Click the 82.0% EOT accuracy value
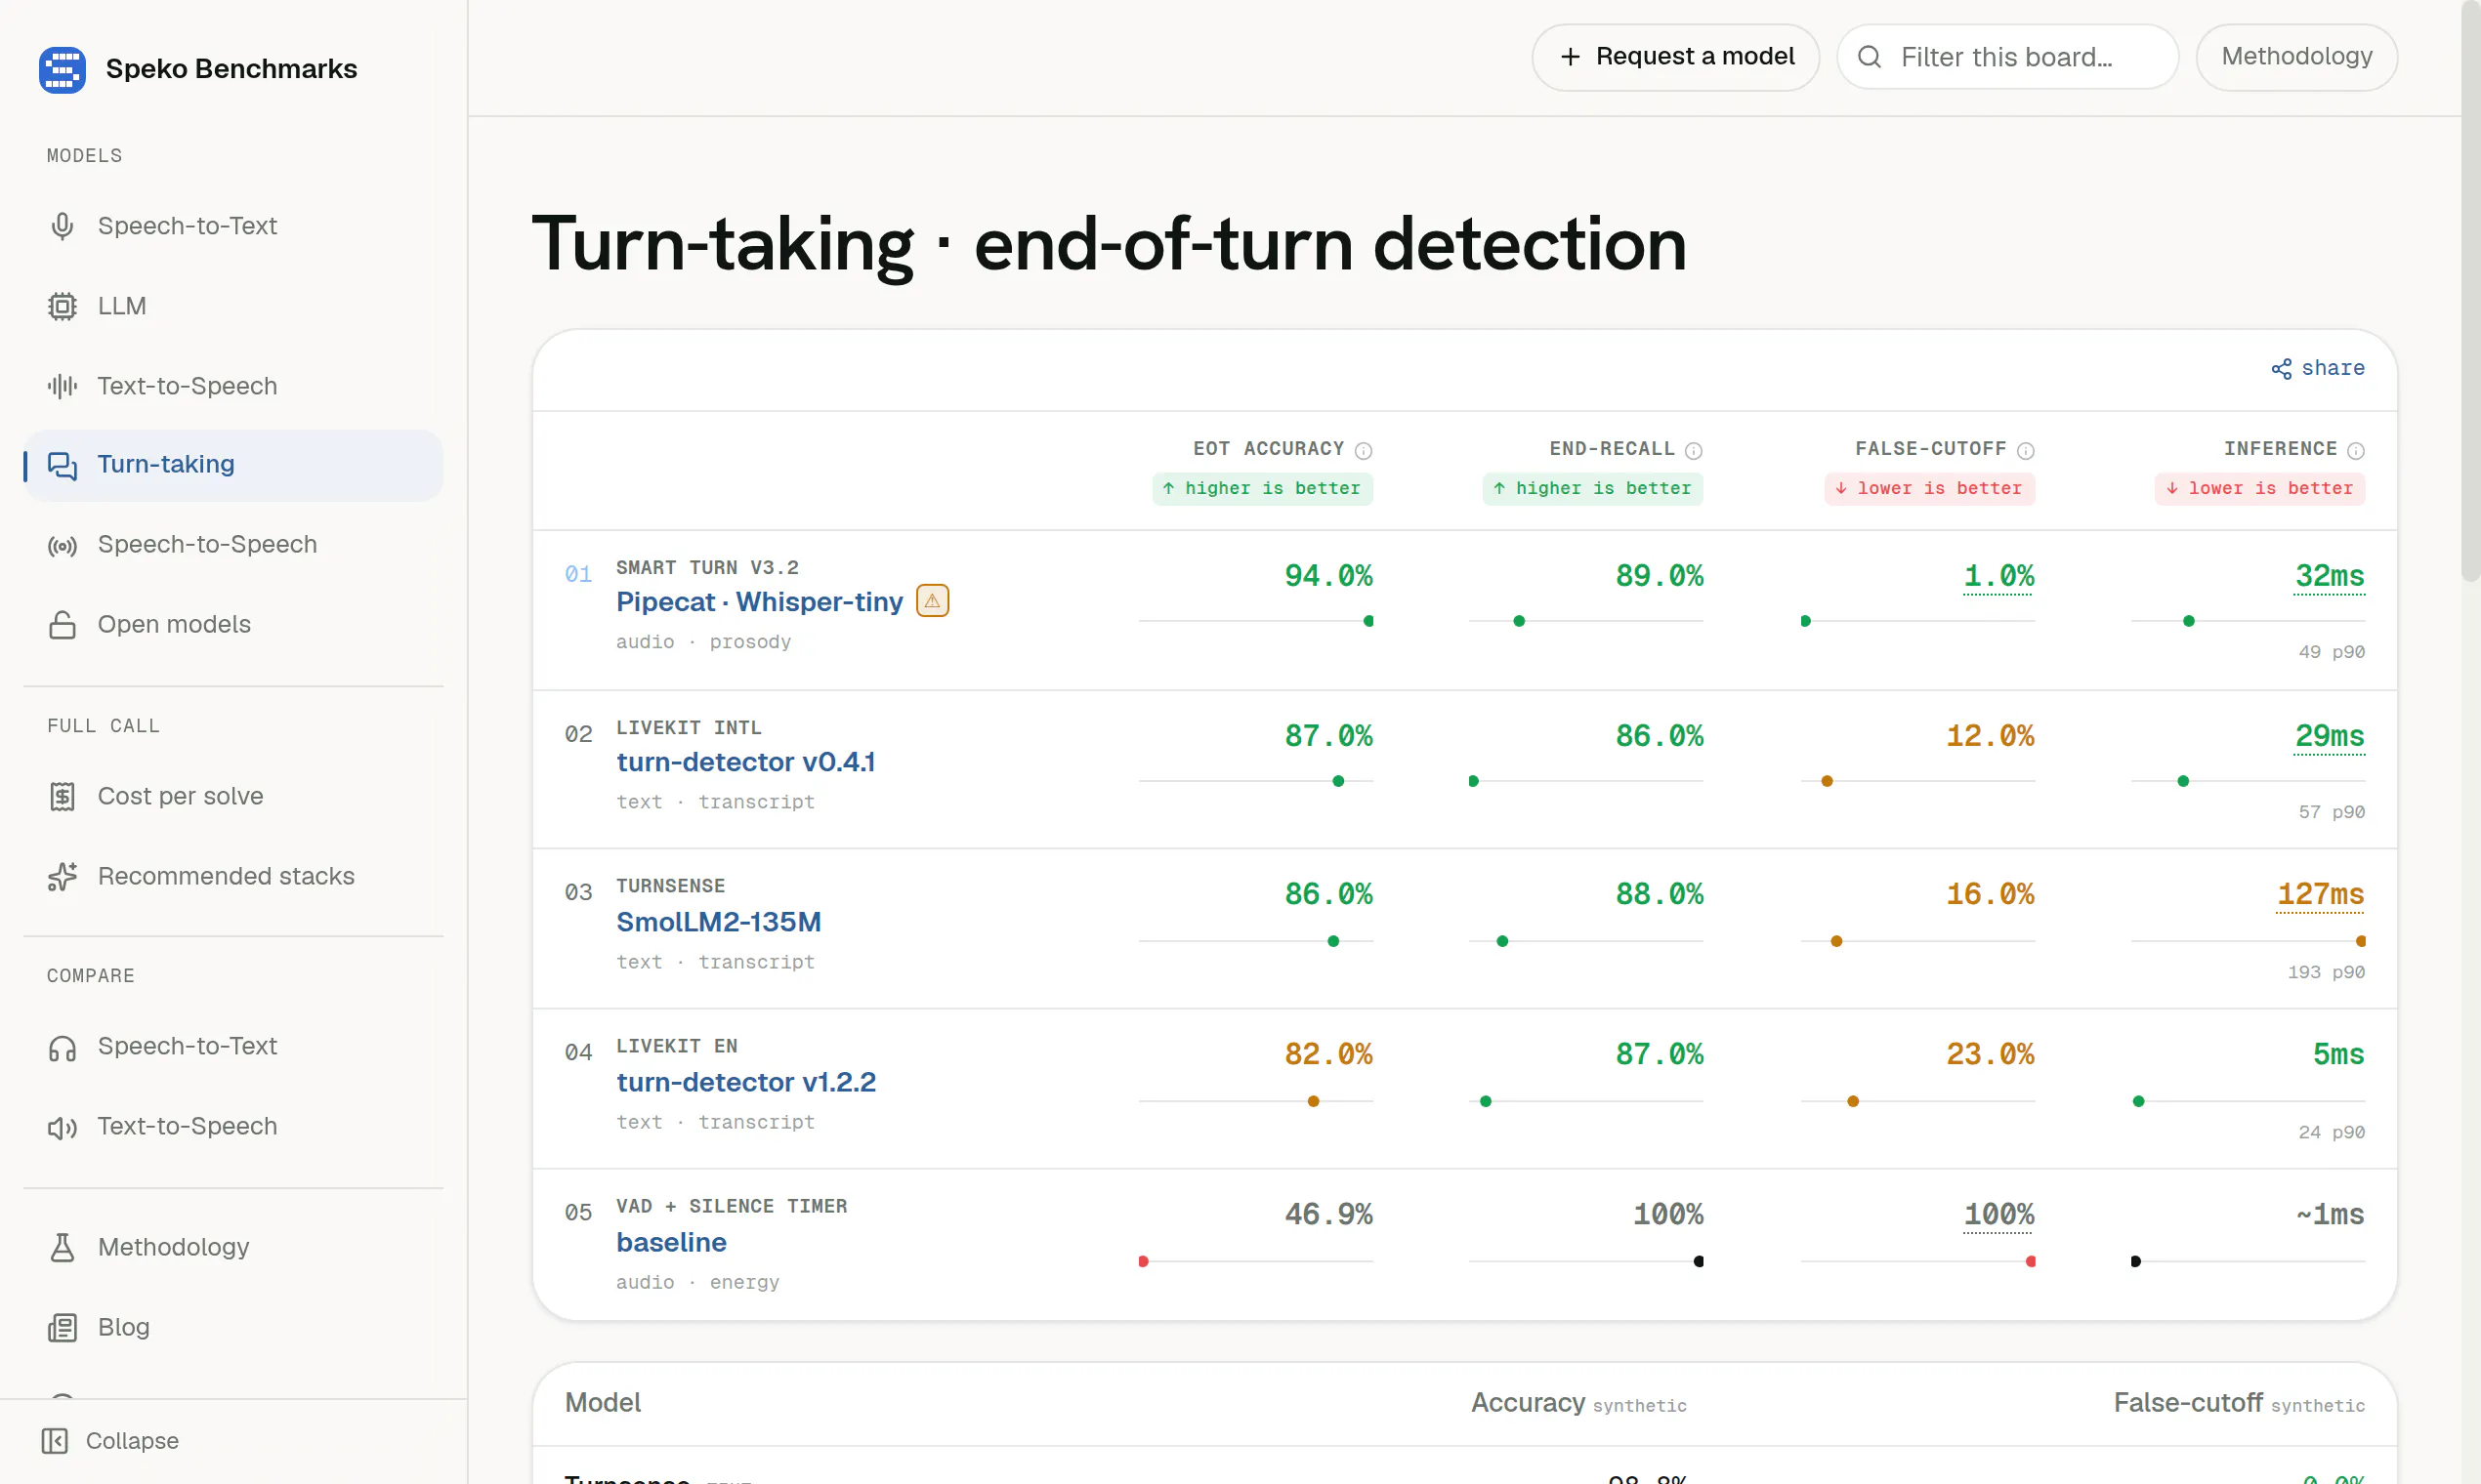The width and height of the screenshot is (2481, 1484). coord(1328,1053)
